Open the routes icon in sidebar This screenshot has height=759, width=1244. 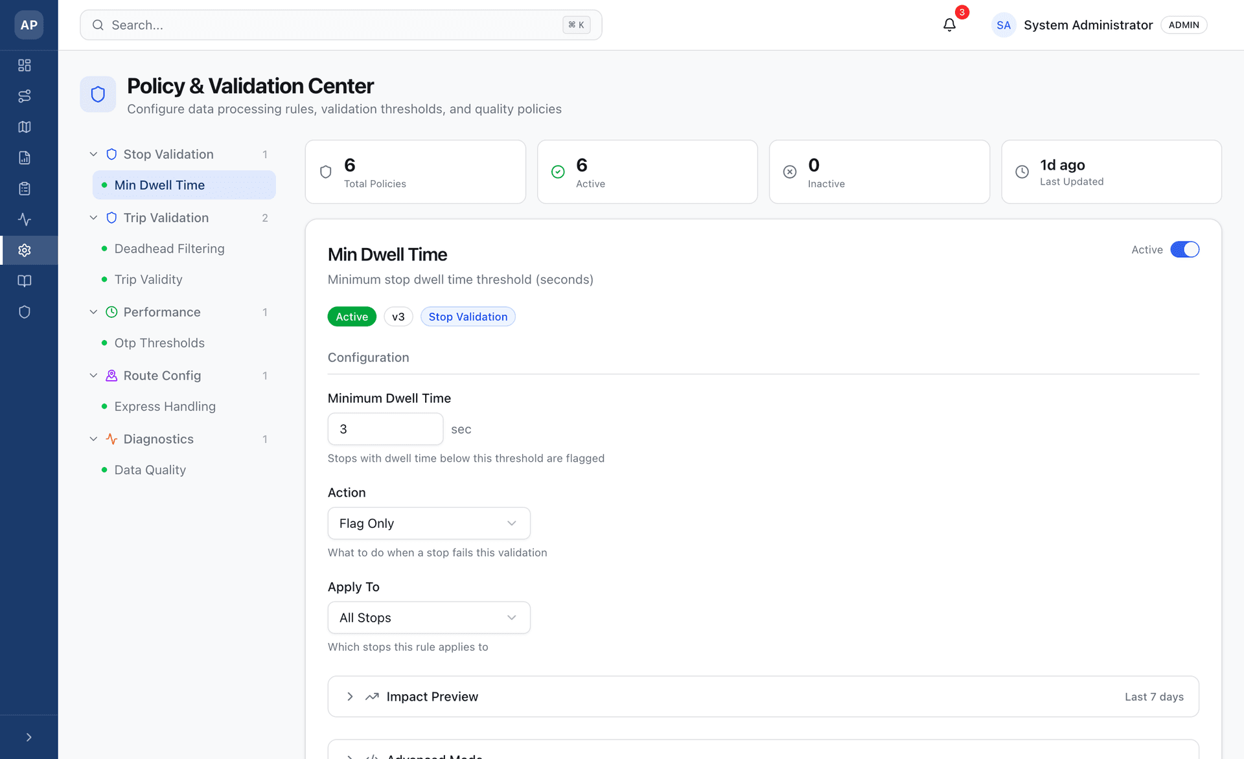[x=25, y=96]
